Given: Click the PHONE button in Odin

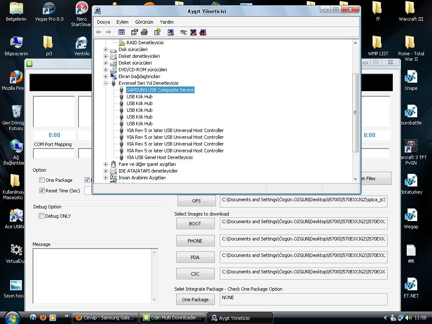Looking at the screenshot, I should [195, 241].
